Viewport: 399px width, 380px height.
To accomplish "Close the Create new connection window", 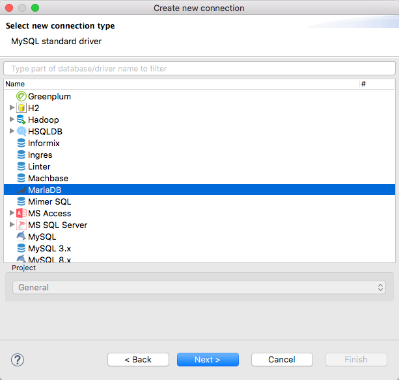I will coord(9,8).
